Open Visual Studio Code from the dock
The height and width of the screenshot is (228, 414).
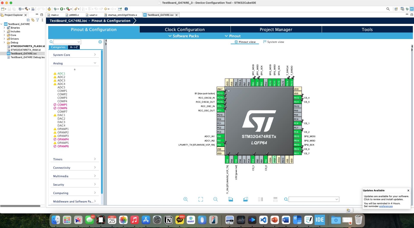263,220
